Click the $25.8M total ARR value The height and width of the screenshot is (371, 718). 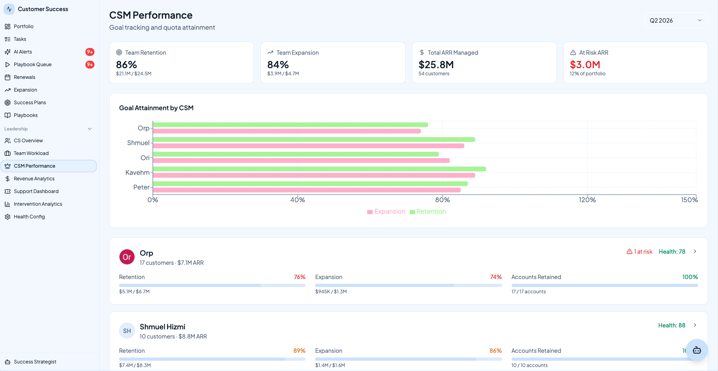[x=436, y=65]
